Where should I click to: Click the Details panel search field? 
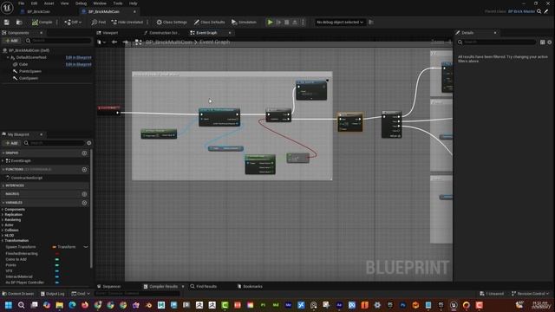(x=497, y=42)
